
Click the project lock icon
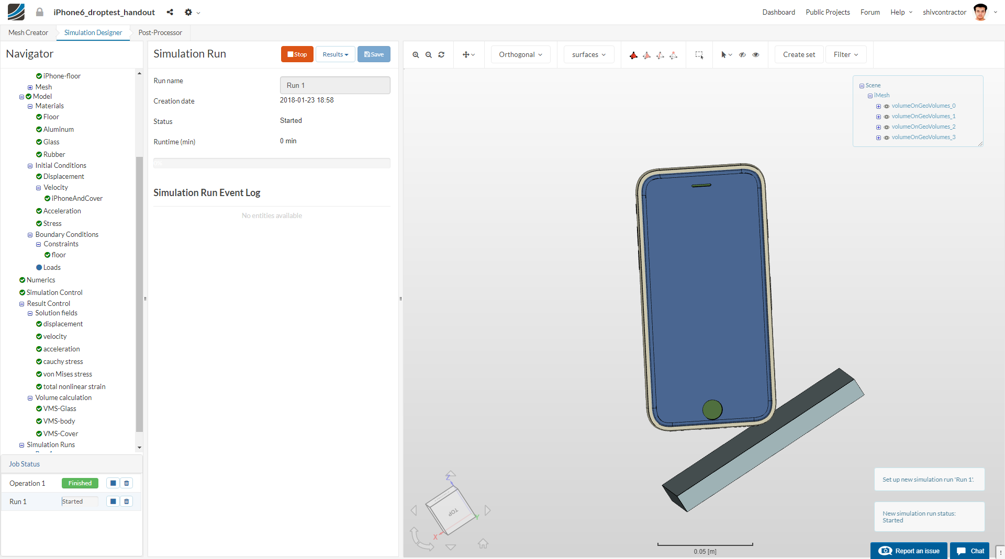[x=39, y=12]
